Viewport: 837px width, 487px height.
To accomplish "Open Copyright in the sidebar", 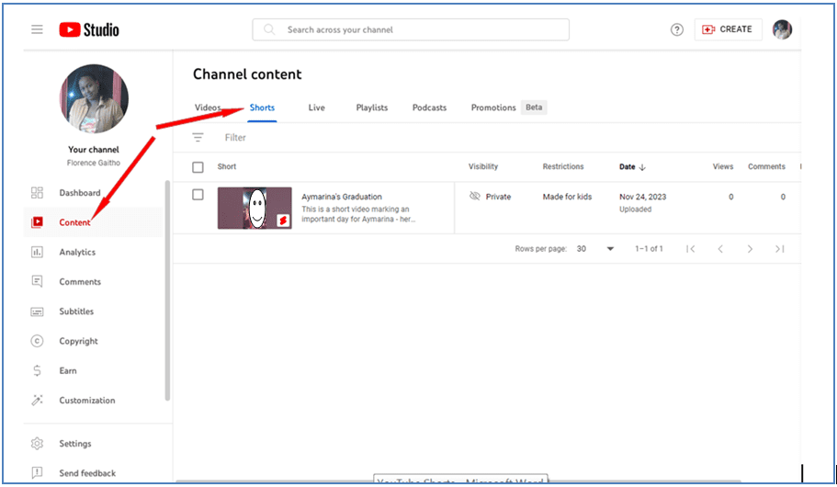I will [78, 341].
